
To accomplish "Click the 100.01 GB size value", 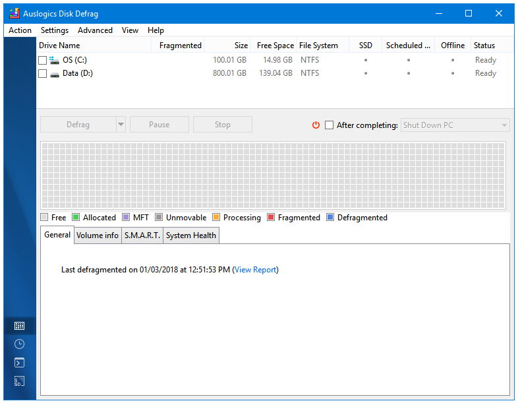I will coord(229,60).
